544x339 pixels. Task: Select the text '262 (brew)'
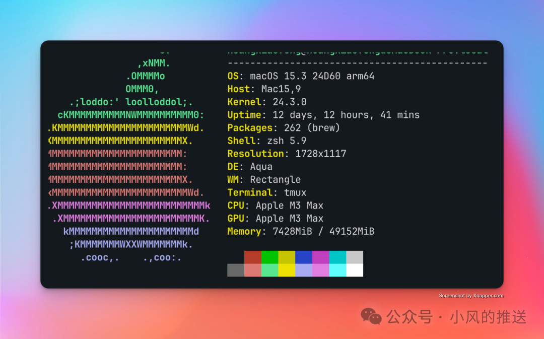pos(312,127)
